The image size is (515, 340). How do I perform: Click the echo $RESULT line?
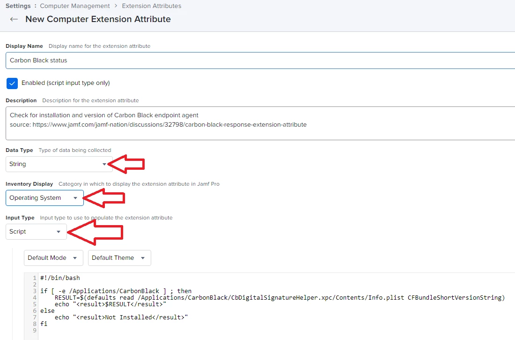pyautogui.click(x=110, y=304)
